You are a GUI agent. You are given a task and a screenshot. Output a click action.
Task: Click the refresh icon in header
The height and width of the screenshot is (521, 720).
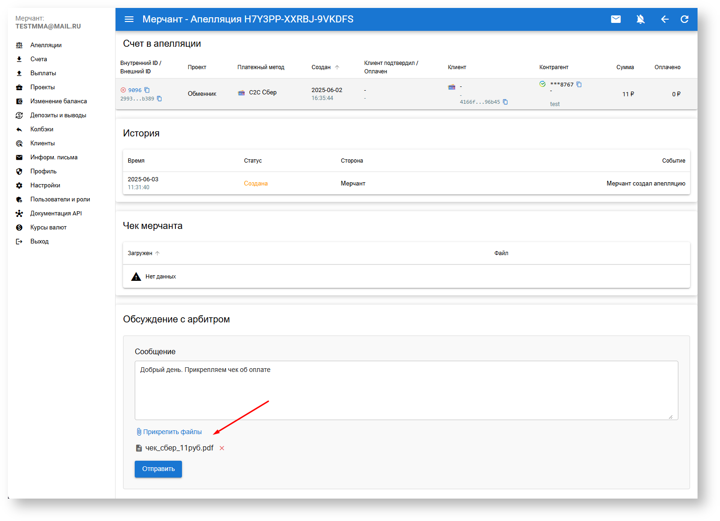pos(684,19)
